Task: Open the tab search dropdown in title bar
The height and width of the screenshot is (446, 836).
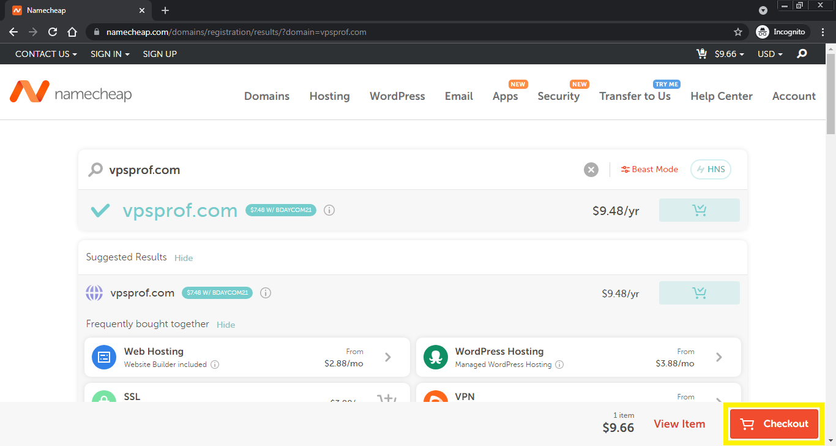Action: click(763, 10)
